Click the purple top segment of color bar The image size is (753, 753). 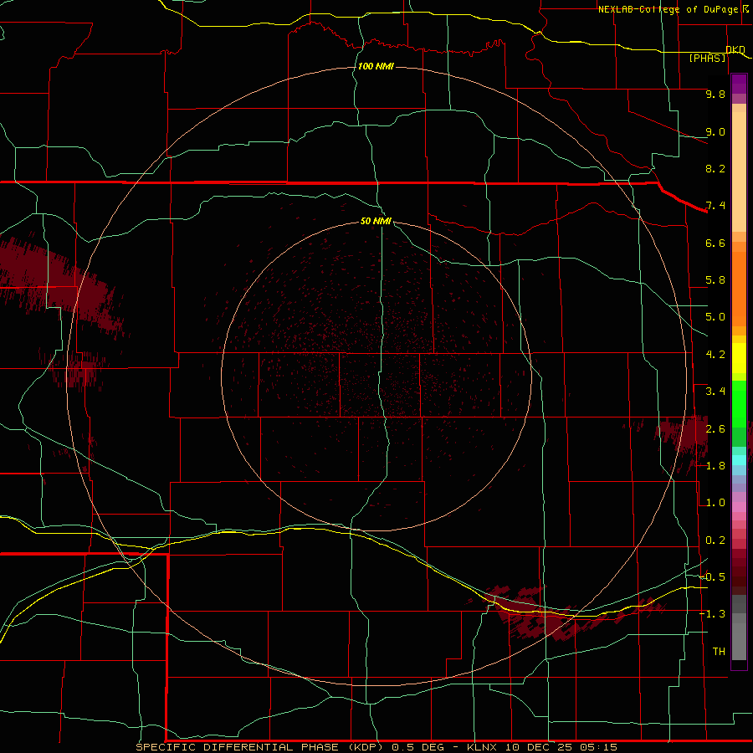click(739, 84)
